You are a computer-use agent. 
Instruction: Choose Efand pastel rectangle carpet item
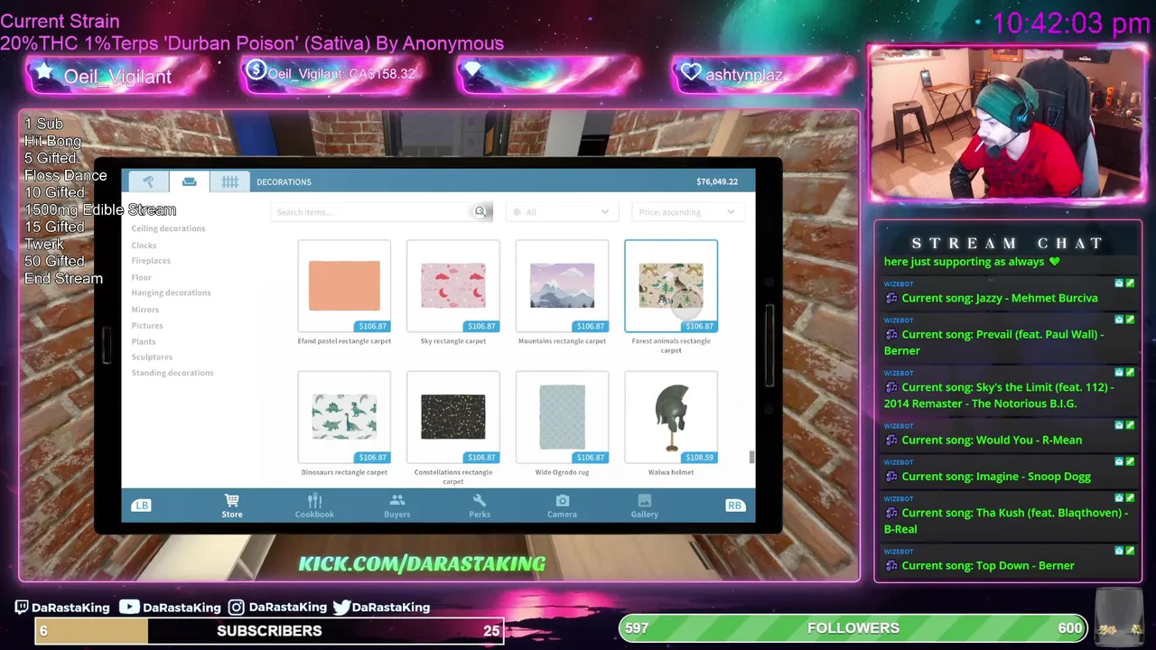tap(344, 286)
